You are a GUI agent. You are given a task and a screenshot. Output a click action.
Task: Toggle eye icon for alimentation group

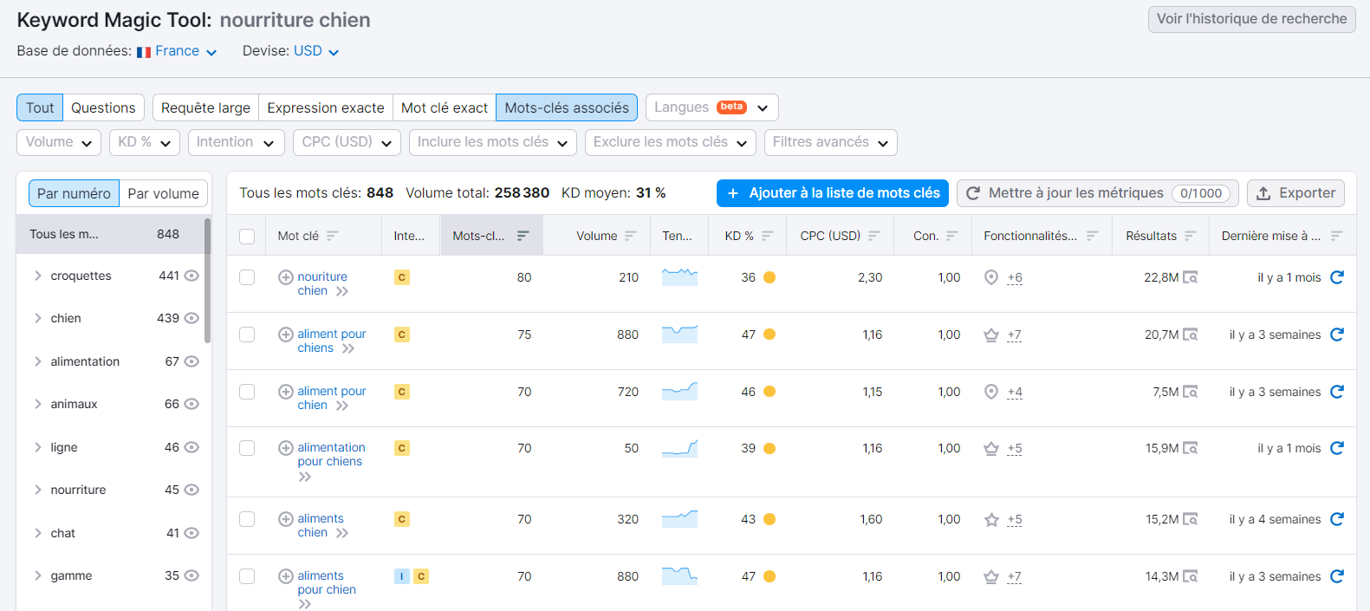tap(192, 361)
